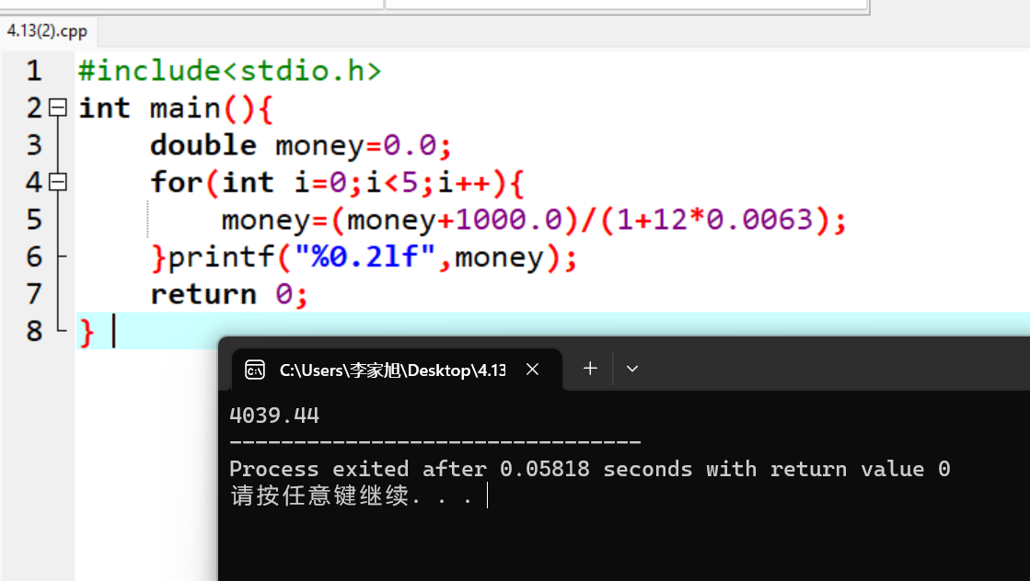Click the 'Process exited after' message
The image size is (1030, 581).
pyautogui.click(x=590, y=469)
